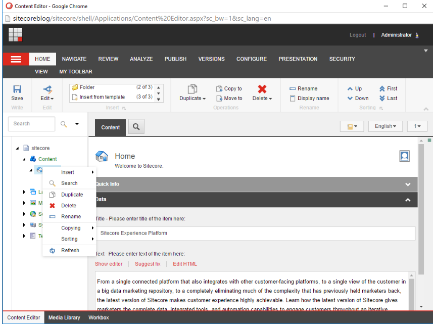
Task: Click the Logout link
Action: point(358,35)
